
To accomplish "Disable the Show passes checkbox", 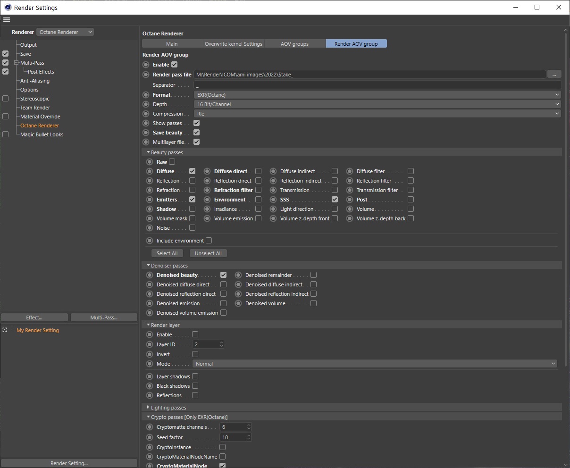I will (x=197, y=123).
